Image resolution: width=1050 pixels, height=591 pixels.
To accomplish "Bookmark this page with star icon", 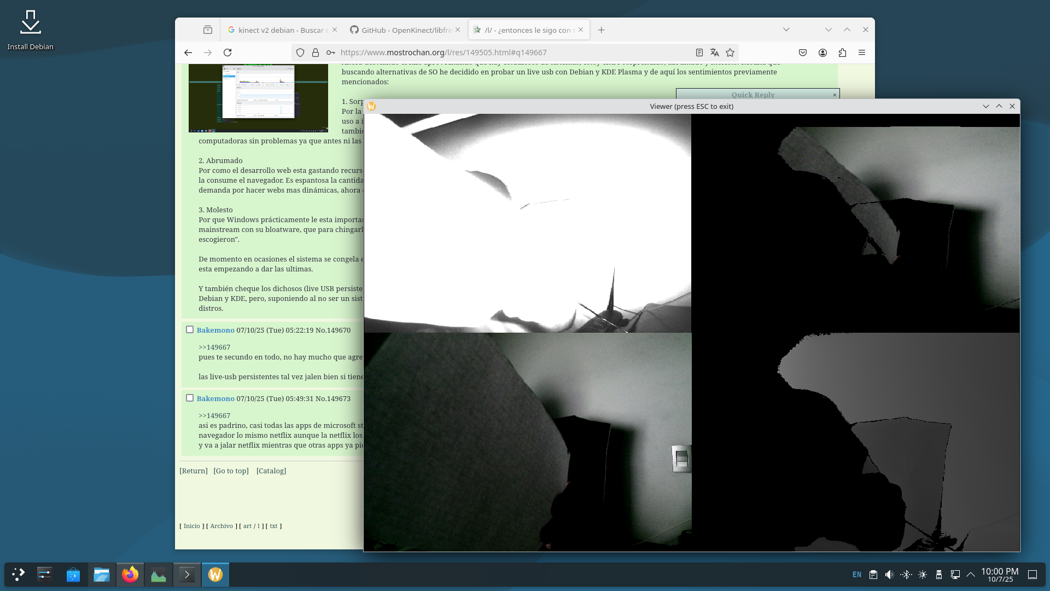I will 730,53.
